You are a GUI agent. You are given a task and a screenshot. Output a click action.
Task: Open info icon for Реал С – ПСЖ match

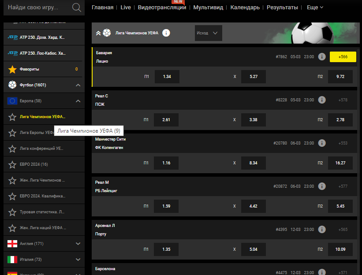point(322,100)
